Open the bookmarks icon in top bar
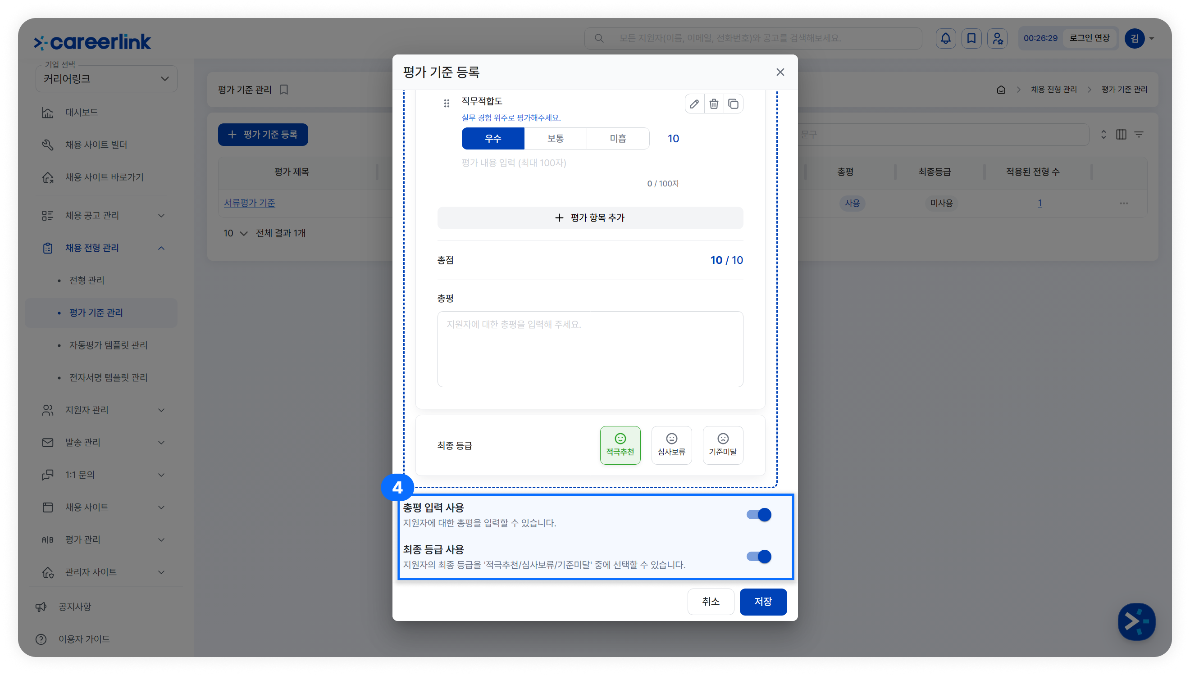Image resolution: width=1190 pixels, height=675 pixels. [x=971, y=38]
